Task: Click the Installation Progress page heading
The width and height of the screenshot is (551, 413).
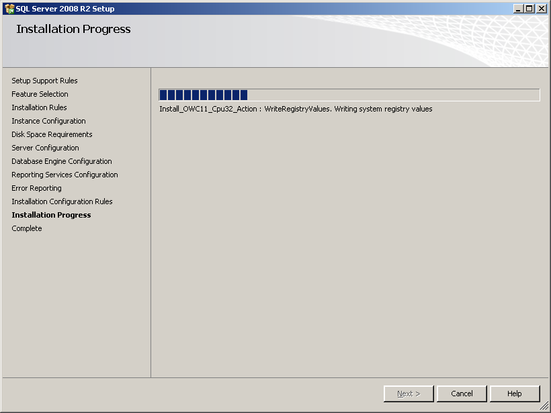Action: [x=73, y=29]
